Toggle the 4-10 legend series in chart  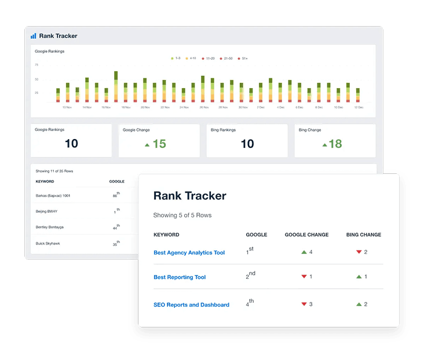point(191,59)
